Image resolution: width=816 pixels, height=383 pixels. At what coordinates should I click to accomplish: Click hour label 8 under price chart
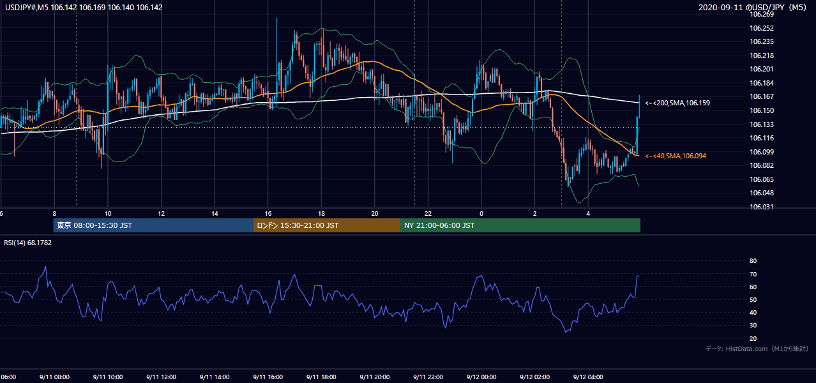(x=54, y=213)
